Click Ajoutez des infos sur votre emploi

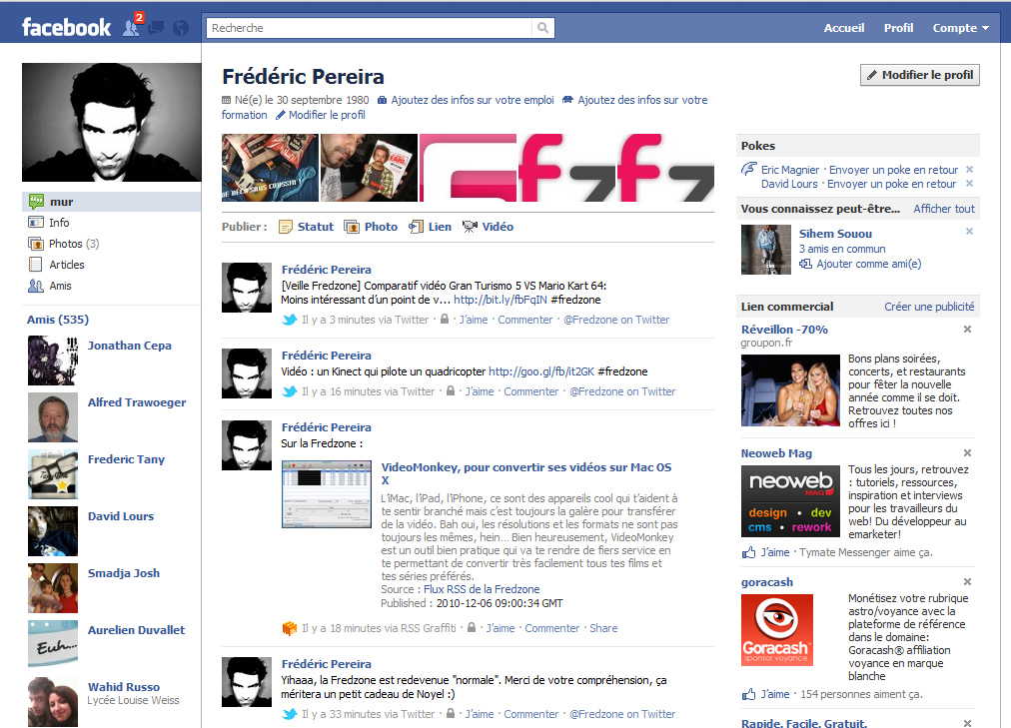pos(472,100)
